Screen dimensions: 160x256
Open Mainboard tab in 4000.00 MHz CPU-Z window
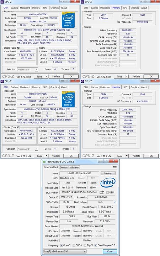pos(25,8)
